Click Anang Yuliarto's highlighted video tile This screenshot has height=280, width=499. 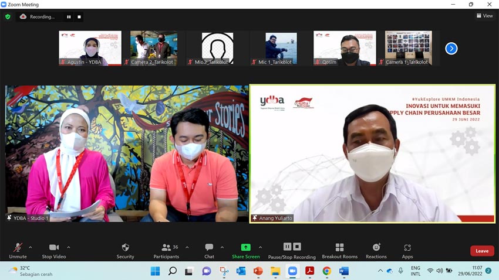point(372,153)
